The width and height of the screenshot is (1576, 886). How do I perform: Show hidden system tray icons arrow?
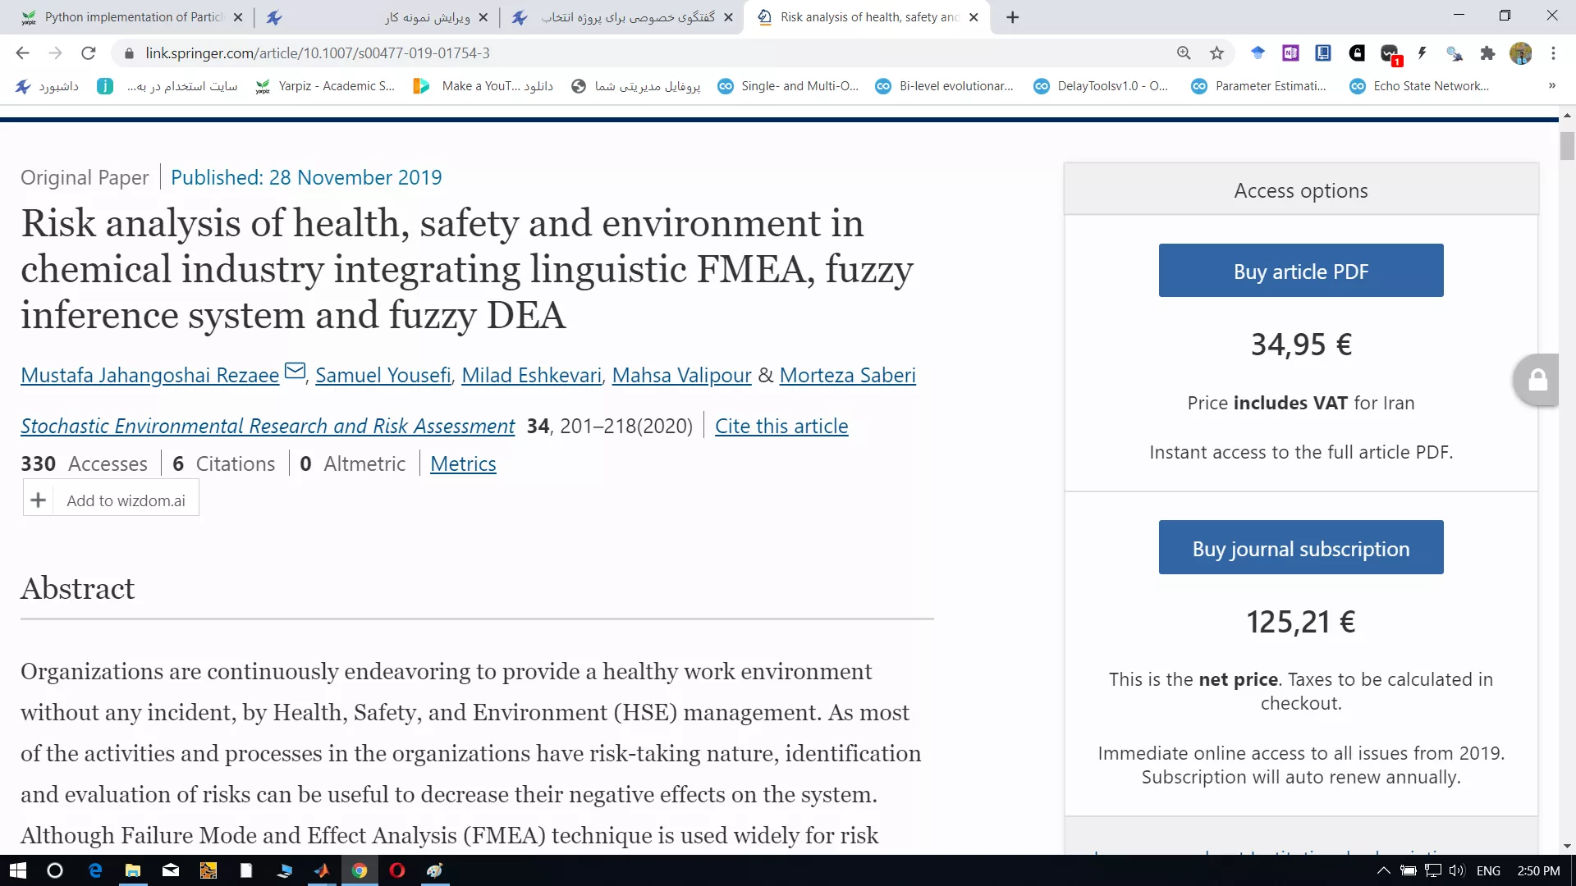[x=1383, y=870]
